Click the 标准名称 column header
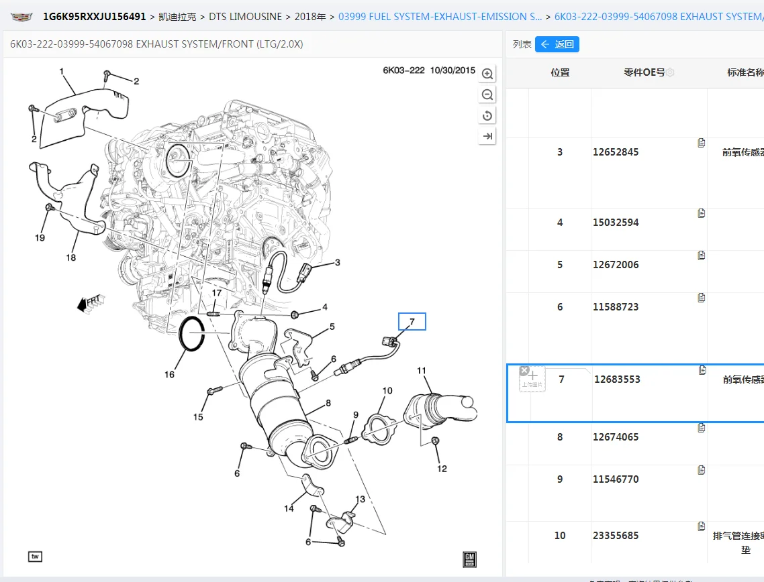This screenshot has width=764, height=582. (x=745, y=72)
